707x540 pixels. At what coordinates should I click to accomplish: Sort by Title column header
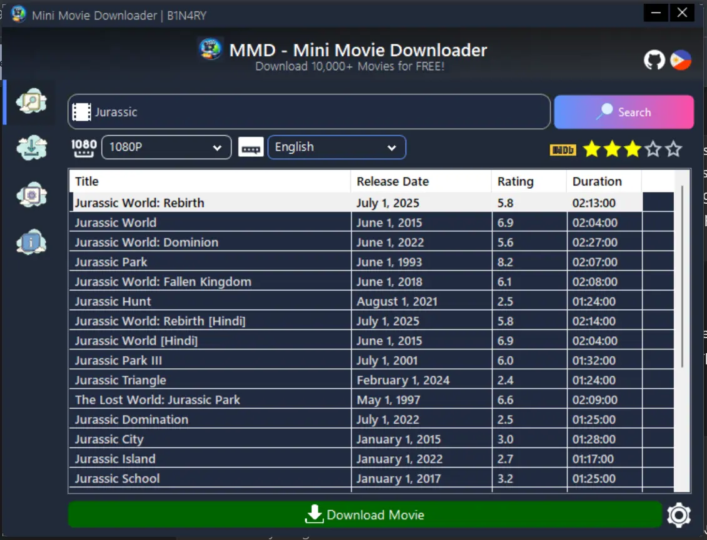tap(210, 181)
